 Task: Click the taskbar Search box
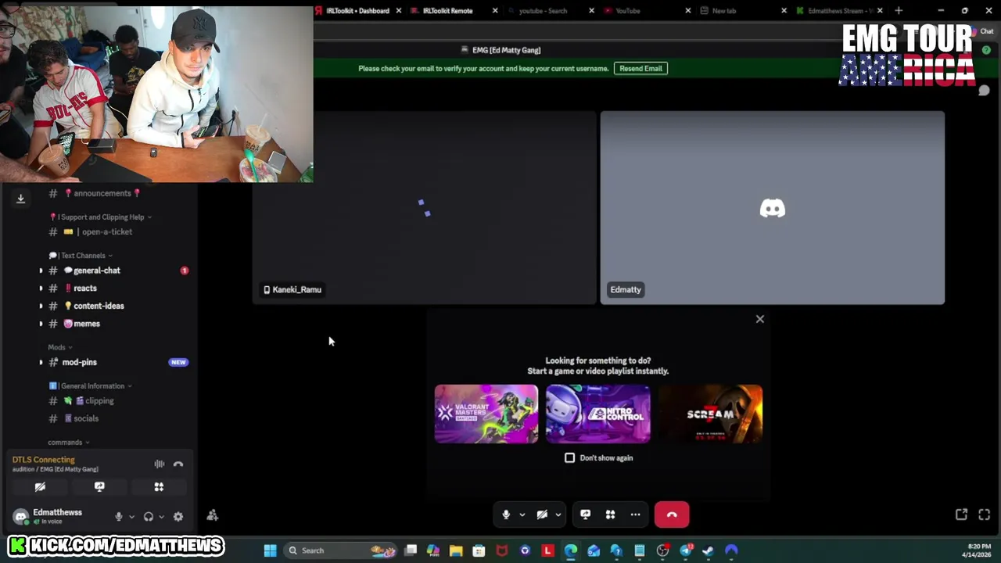[x=339, y=550]
